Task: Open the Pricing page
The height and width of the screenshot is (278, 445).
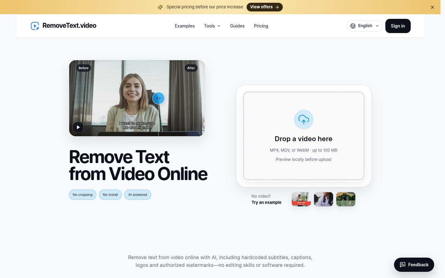Action: tap(261, 26)
